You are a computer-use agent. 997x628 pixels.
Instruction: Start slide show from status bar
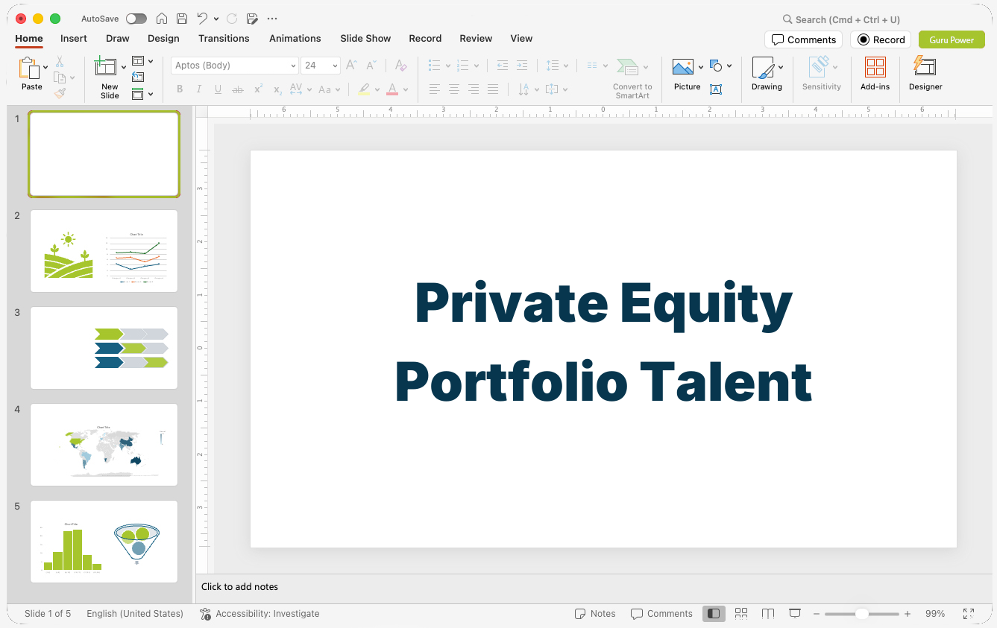795,614
